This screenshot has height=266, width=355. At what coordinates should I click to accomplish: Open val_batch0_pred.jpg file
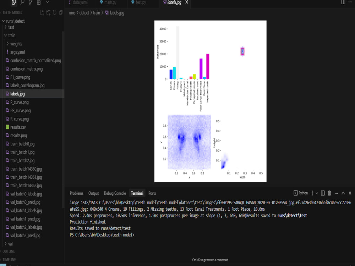click(25, 203)
